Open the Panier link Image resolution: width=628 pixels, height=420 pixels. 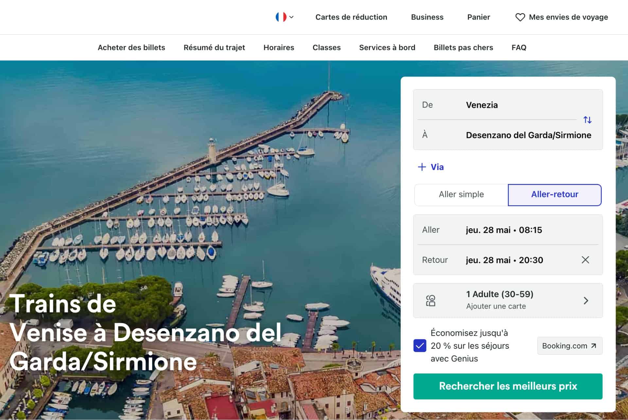click(478, 17)
